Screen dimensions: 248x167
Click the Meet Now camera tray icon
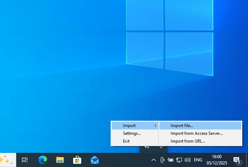pyautogui.click(x=162, y=160)
